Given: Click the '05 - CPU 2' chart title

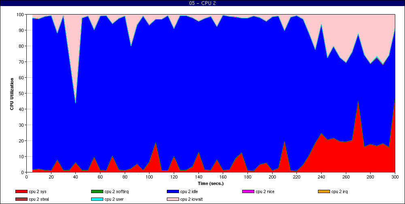Looking at the screenshot, I should tap(202, 3).
